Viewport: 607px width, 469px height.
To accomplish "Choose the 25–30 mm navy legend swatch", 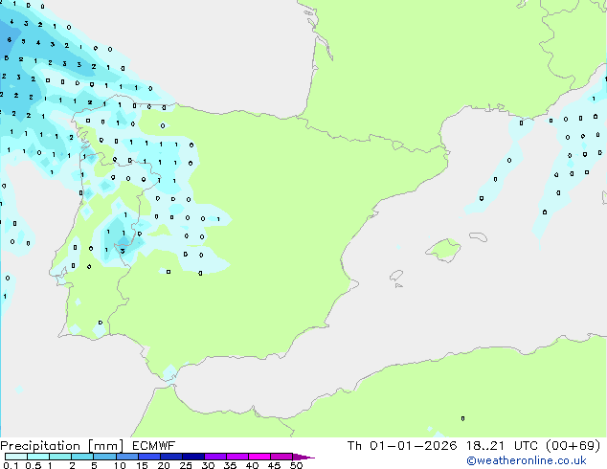I will 192,457.
